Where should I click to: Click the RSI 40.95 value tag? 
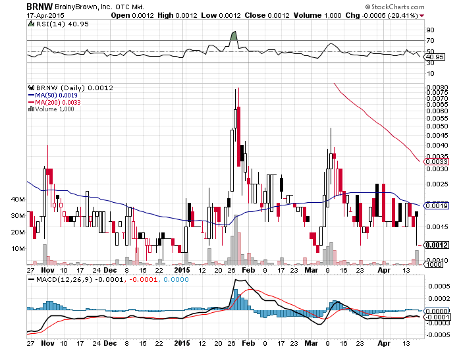(435, 57)
